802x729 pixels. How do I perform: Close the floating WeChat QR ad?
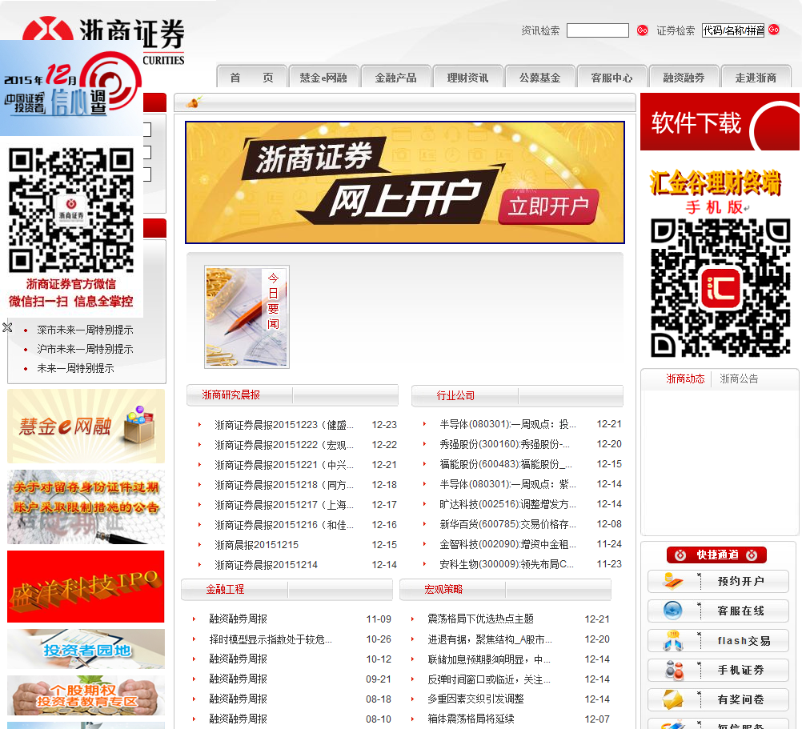click(x=7, y=327)
